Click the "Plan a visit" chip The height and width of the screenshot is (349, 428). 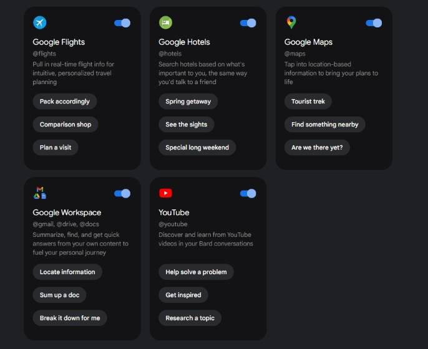(56, 148)
